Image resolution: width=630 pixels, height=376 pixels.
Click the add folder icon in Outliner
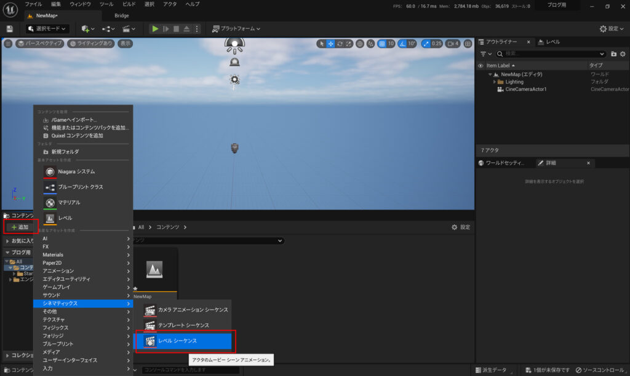point(613,54)
